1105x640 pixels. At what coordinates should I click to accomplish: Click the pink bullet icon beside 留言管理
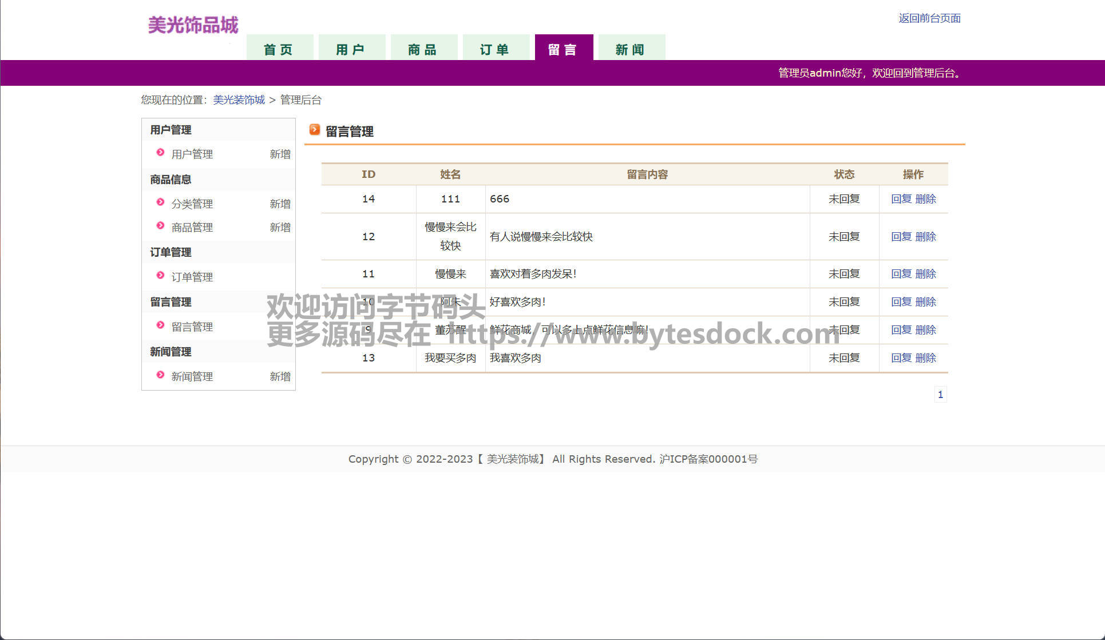tap(160, 325)
